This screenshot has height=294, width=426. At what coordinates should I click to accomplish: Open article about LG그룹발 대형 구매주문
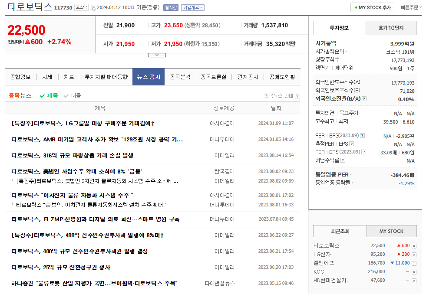pos(83,124)
